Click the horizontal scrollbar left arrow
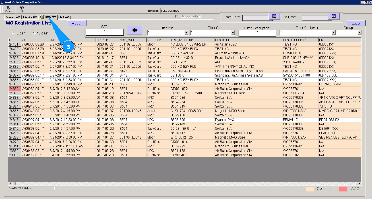372x199 pixels. [x=10, y=183]
